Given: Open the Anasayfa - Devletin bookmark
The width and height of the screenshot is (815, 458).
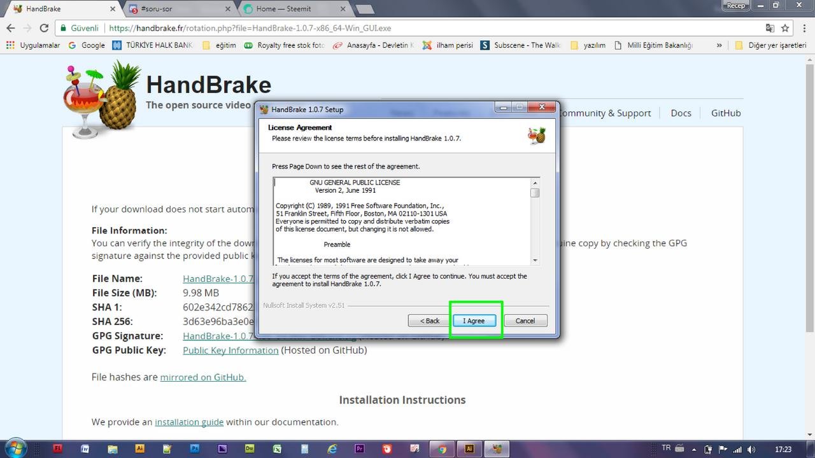Looking at the screenshot, I should coord(373,45).
